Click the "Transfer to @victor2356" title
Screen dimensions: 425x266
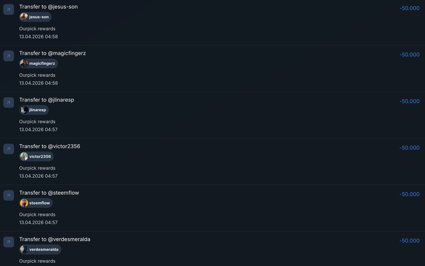click(50, 146)
